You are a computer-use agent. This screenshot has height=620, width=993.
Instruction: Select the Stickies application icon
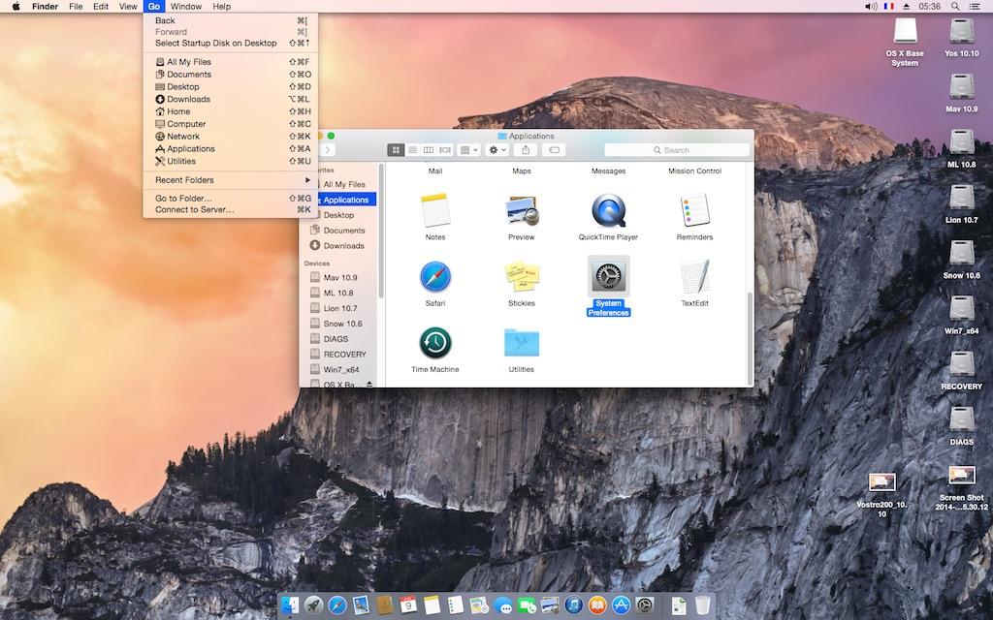(521, 277)
